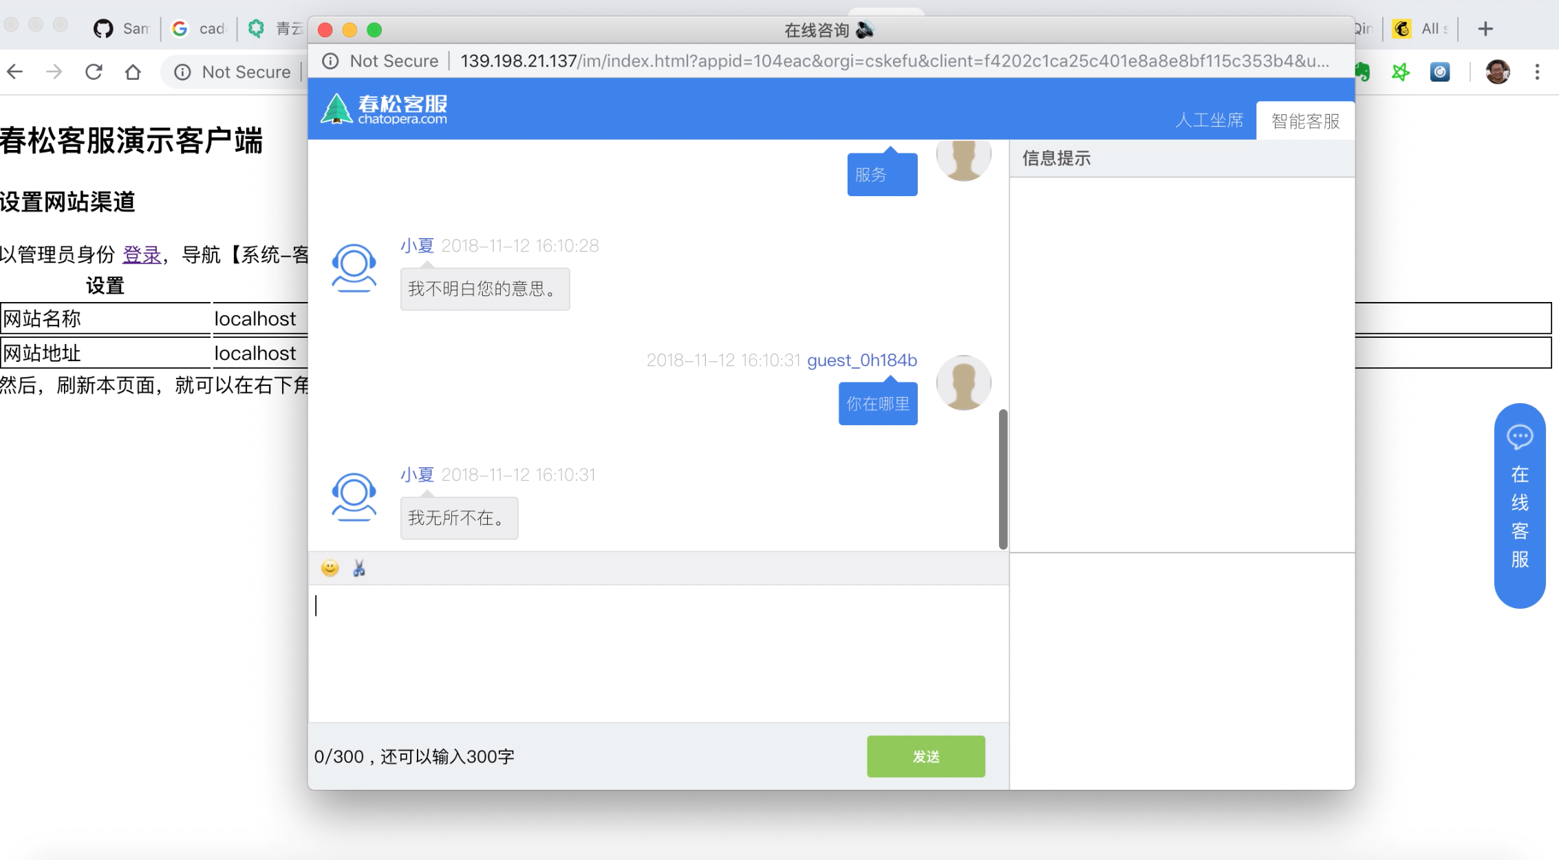The height and width of the screenshot is (860, 1559).
Task: Click the scissors screenshot icon
Action: (358, 568)
